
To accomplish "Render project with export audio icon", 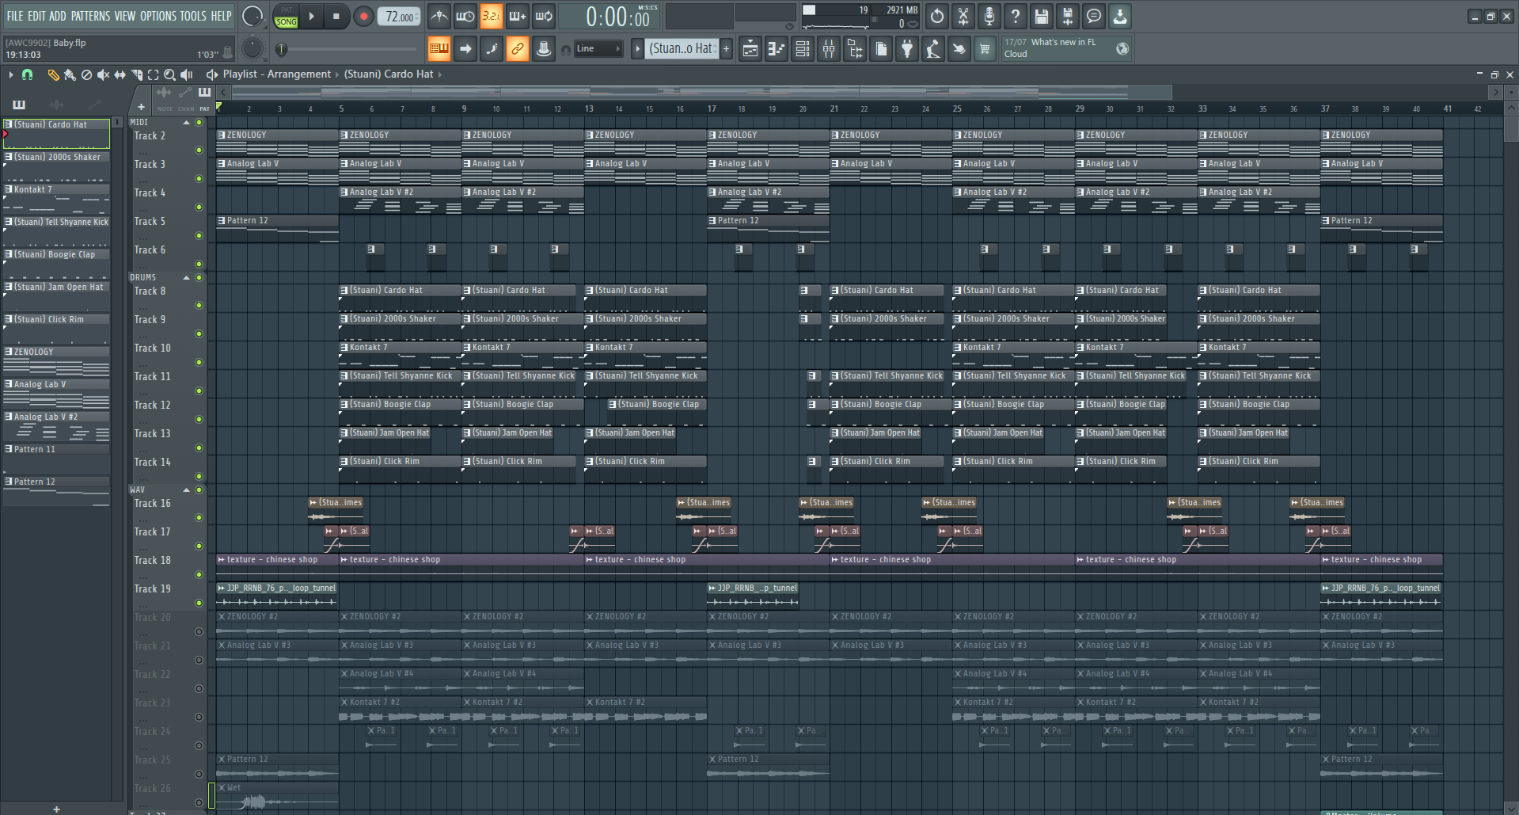I will tap(1068, 16).
